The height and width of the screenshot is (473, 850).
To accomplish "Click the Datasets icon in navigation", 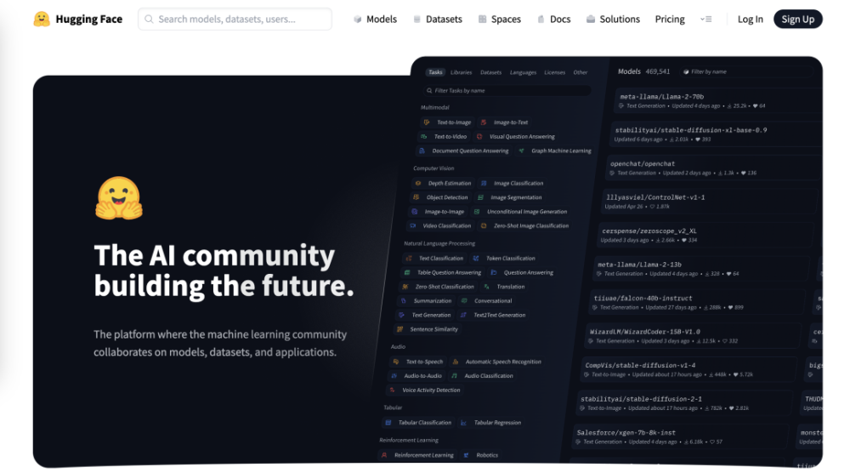I will click(416, 19).
